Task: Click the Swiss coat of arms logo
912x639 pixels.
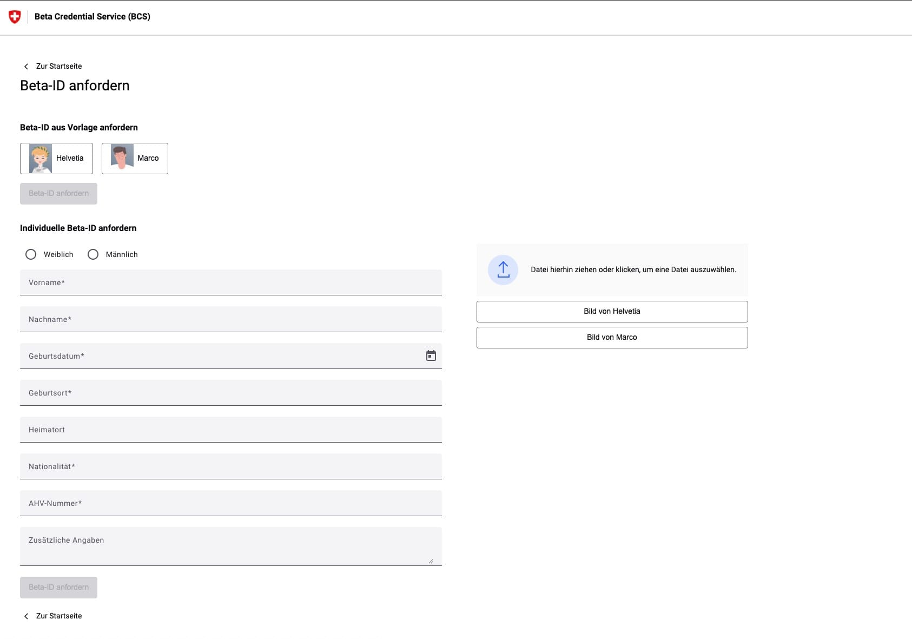Action: tap(15, 17)
